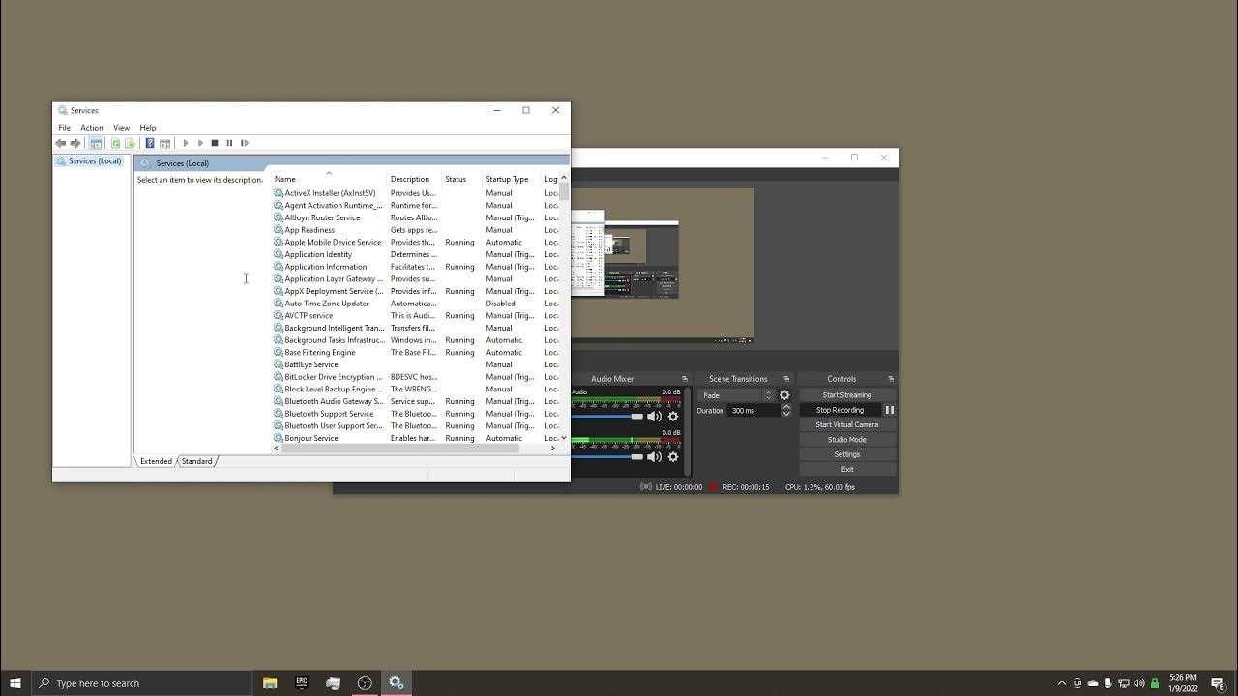Open the File menu in Services
The width and height of the screenshot is (1238, 696).
[x=64, y=128]
